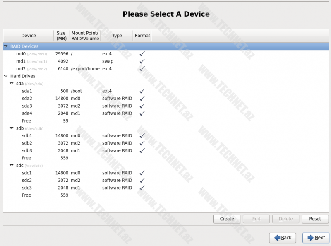
Task: Collapse the RAID Devices group
Action: click(x=6, y=46)
